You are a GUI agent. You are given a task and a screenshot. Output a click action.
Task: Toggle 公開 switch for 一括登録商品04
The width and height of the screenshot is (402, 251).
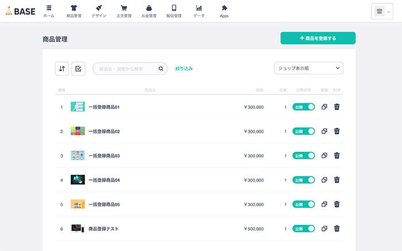[x=304, y=180]
